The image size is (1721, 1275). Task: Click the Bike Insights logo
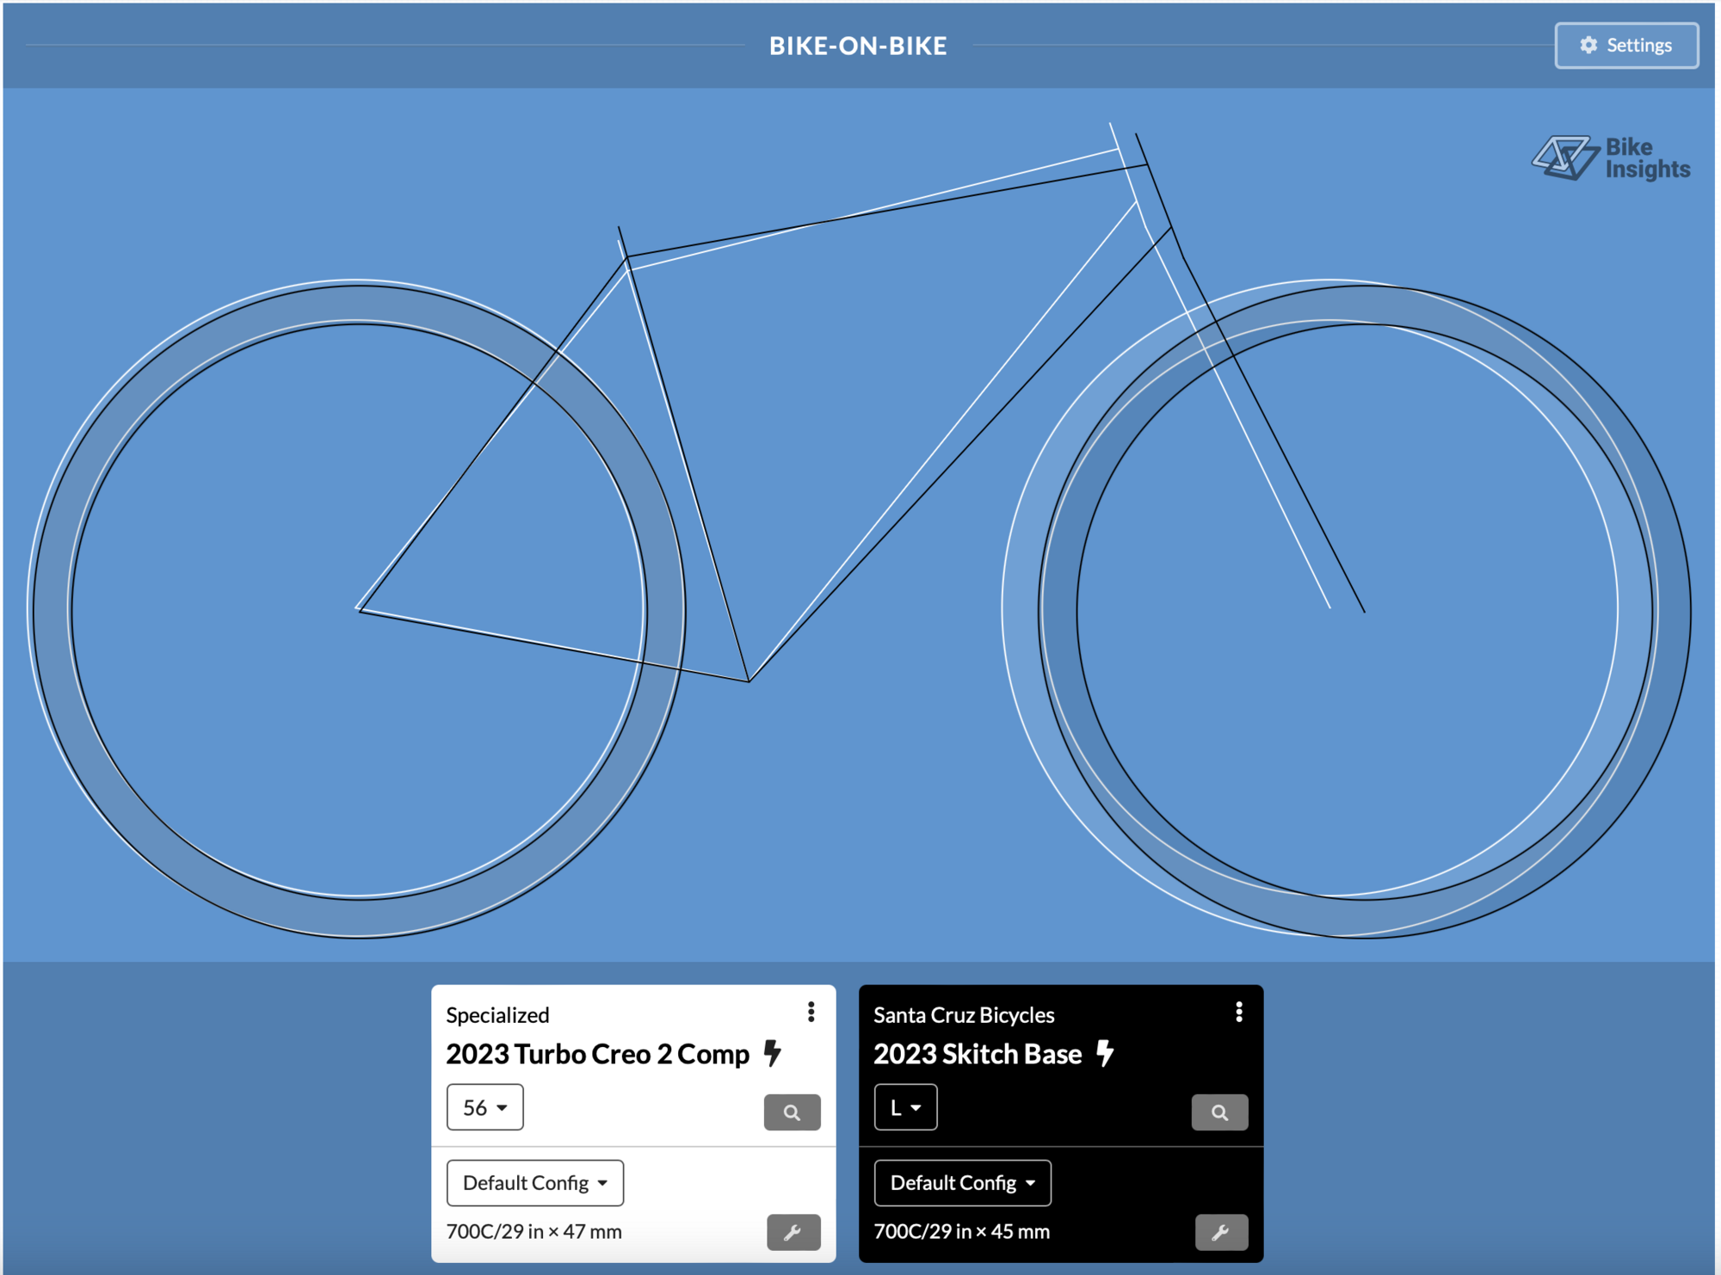(1610, 158)
